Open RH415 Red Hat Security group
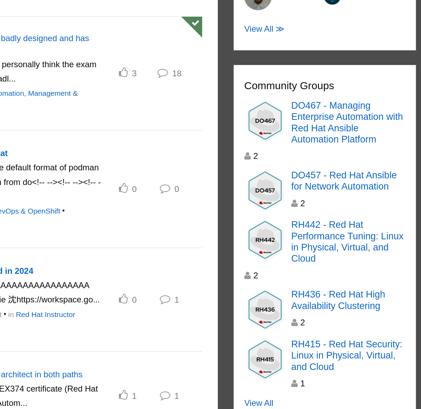The width and height of the screenshot is (421, 409). [347, 355]
